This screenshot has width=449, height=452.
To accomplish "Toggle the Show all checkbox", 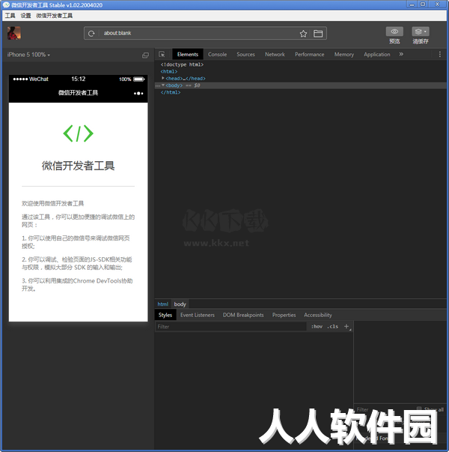I will pyautogui.click(x=419, y=409).
